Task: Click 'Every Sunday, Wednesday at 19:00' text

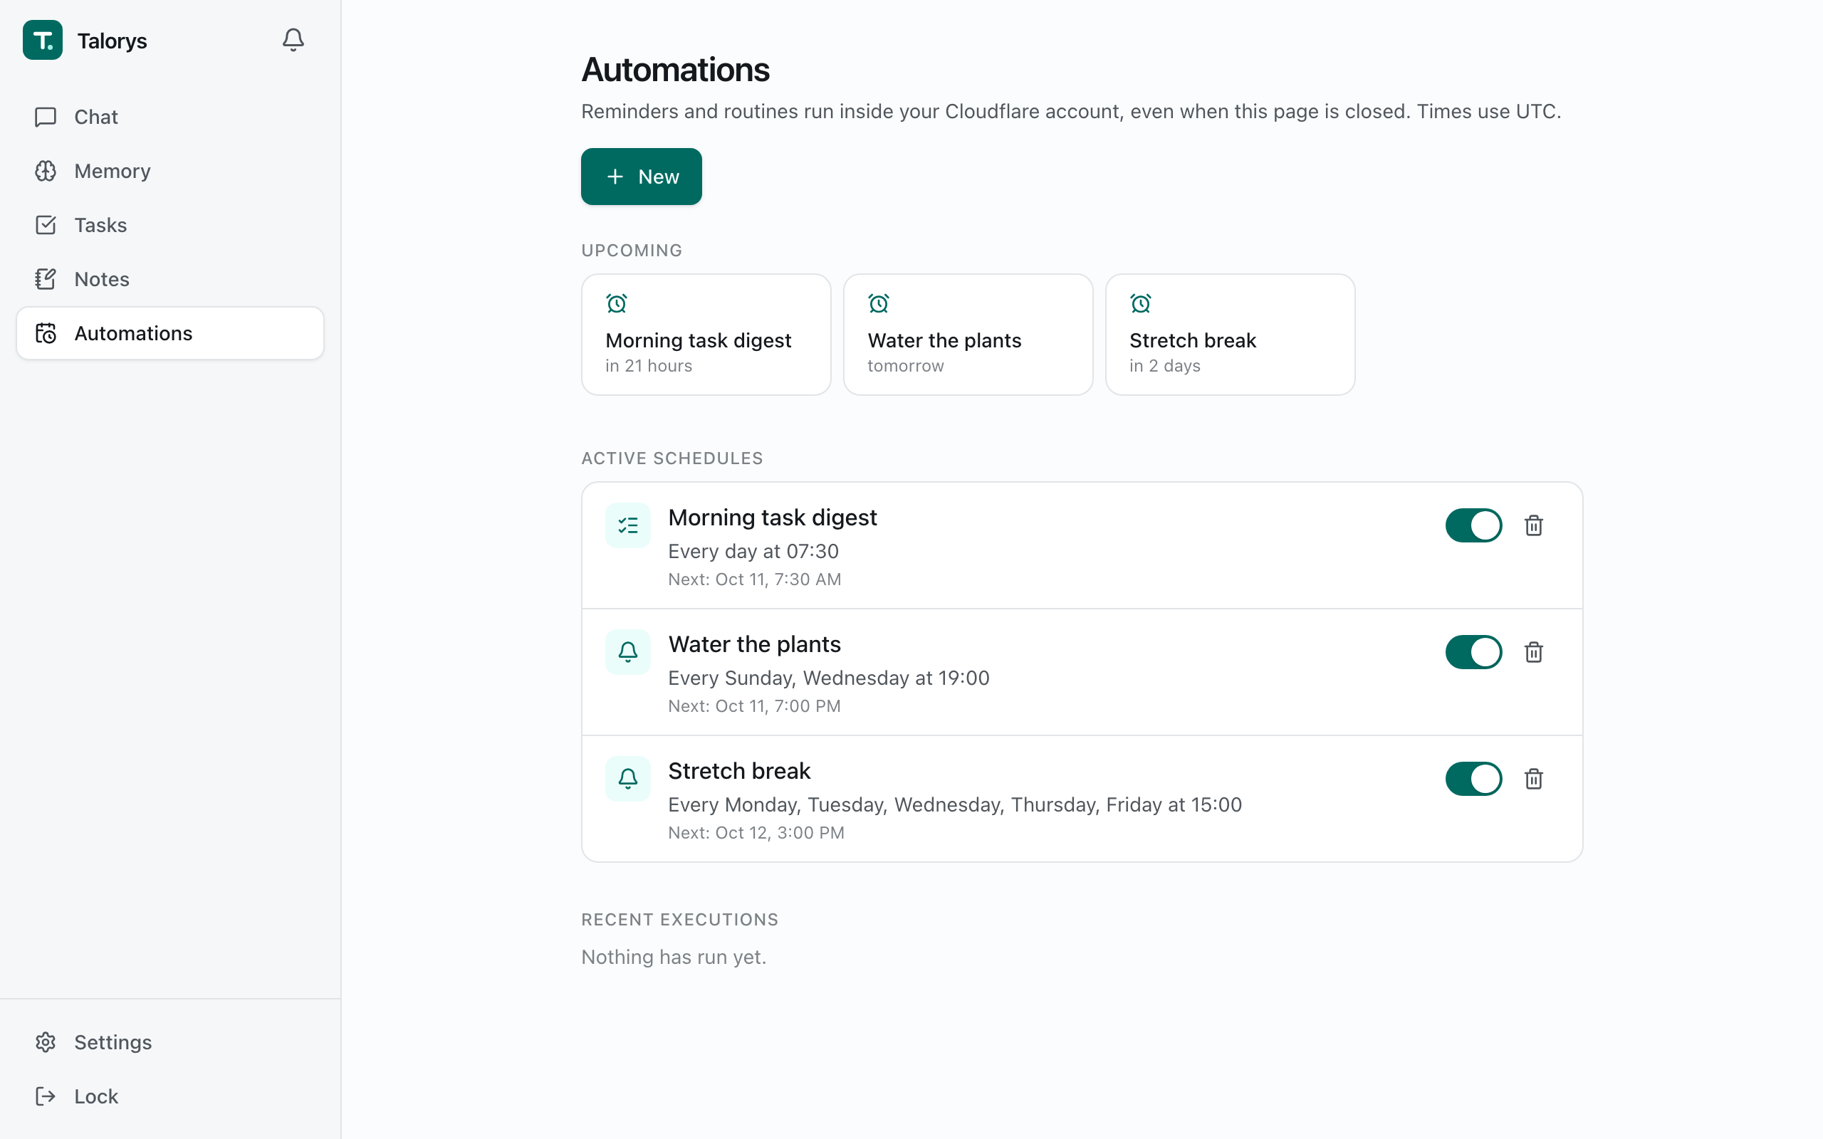Action: (829, 678)
